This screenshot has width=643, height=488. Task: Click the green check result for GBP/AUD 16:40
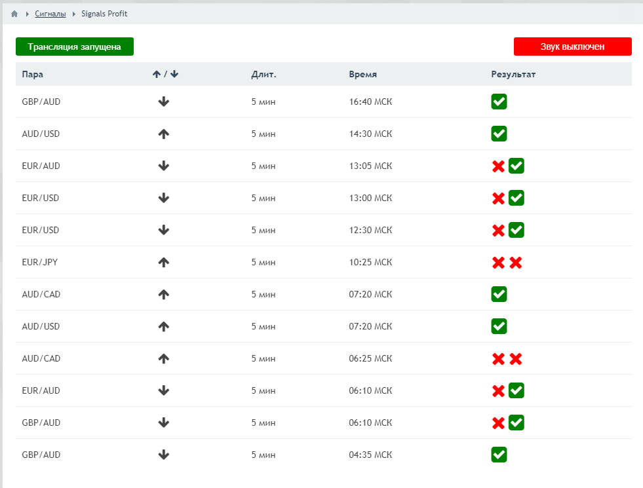(x=499, y=102)
